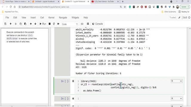
Task: Click the Number of Fisher Scoring iterations line
Action: [x=98, y=73]
